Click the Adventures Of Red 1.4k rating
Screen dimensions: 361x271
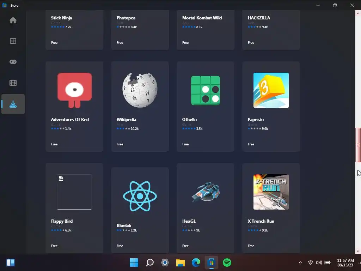61,128
